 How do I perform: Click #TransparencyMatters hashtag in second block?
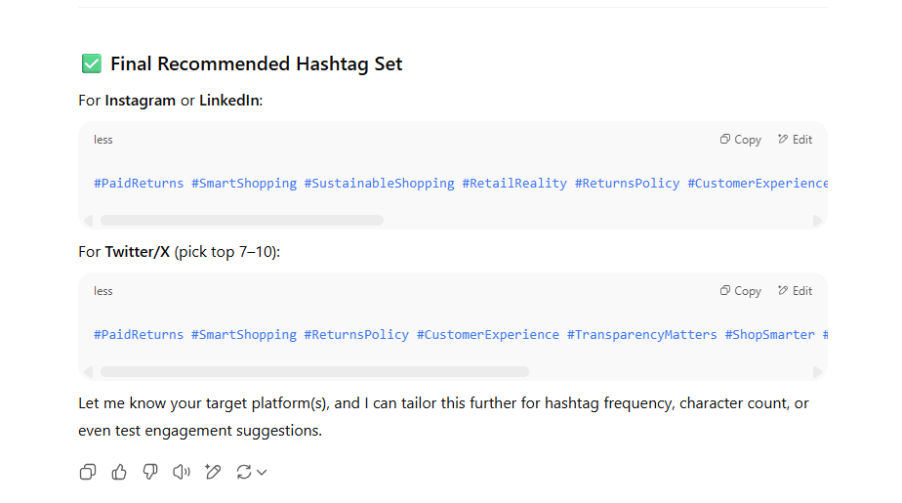642,334
